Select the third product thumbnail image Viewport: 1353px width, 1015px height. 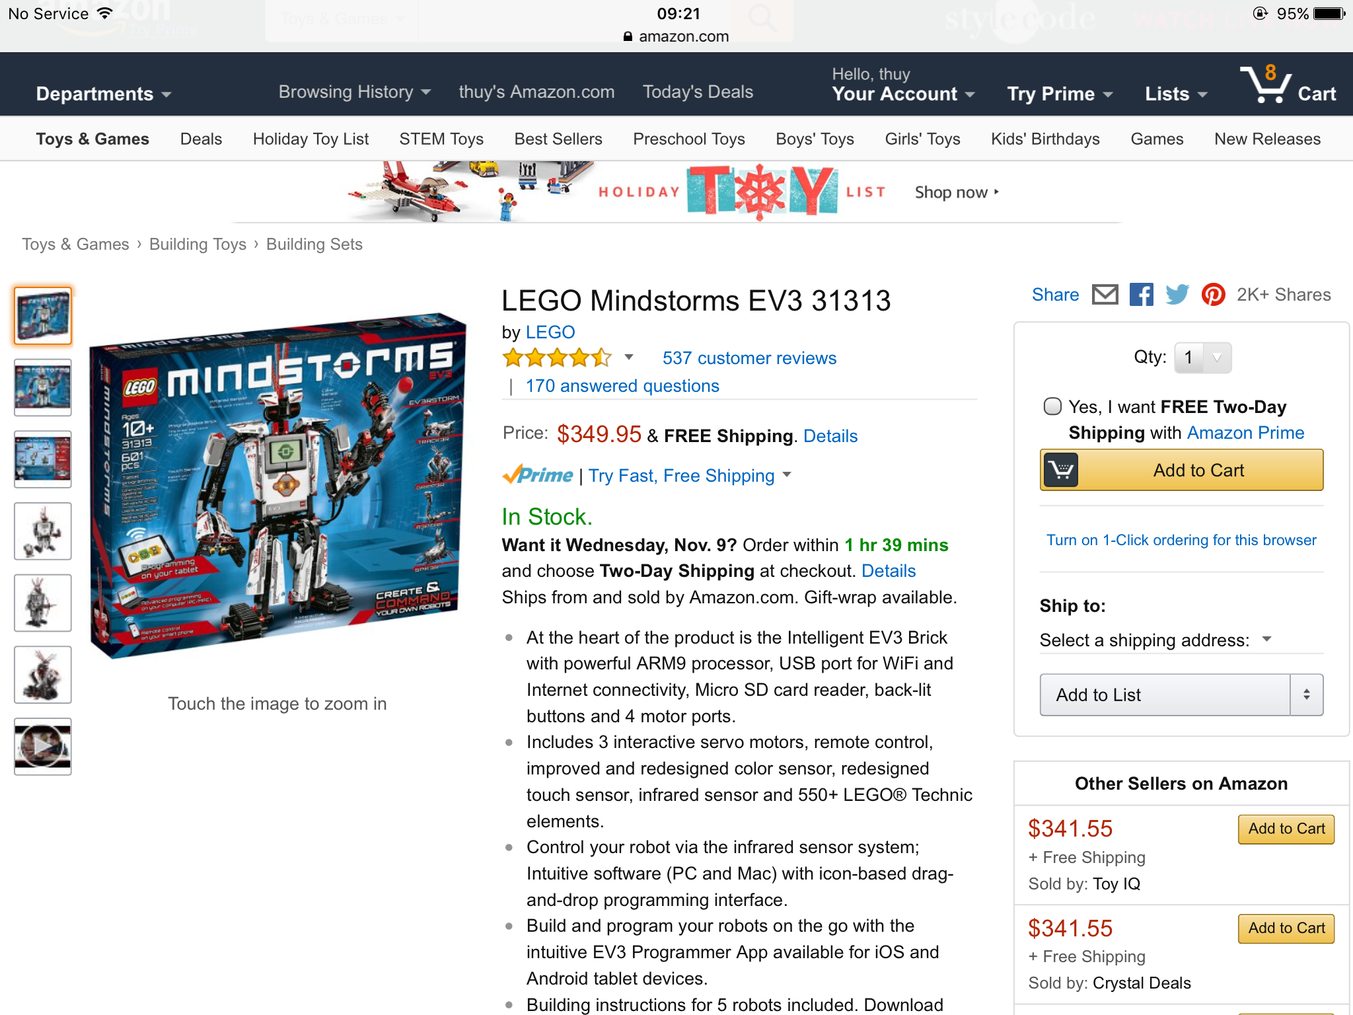coord(43,459)
